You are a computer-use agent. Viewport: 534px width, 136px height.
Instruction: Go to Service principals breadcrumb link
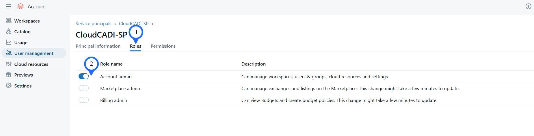[x=93, y=24]
